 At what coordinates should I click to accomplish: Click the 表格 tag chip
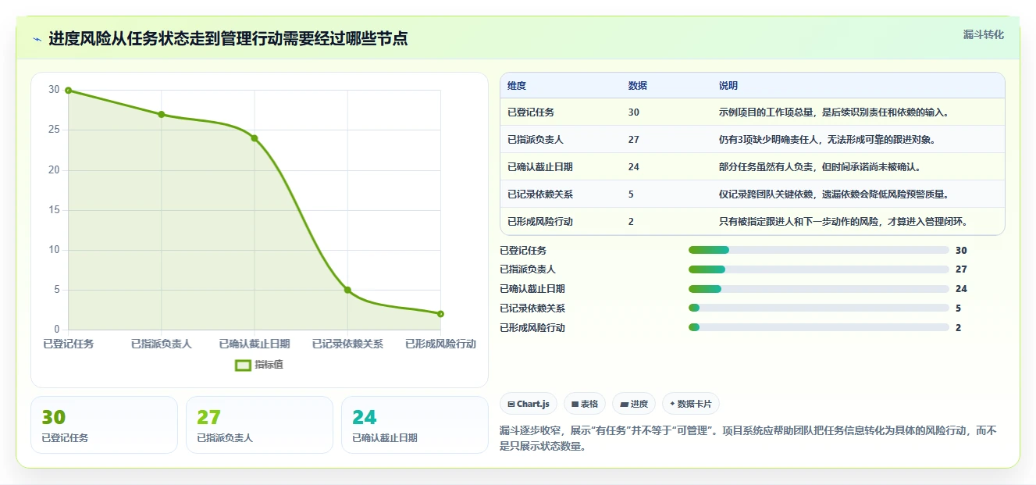585,404
